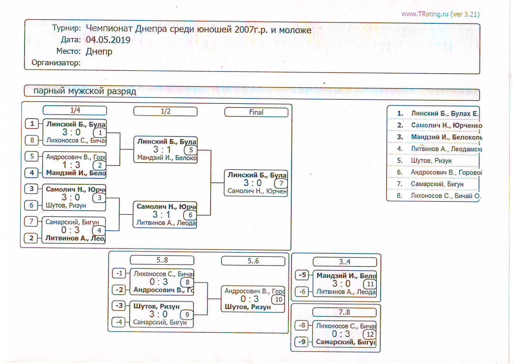Click seed box number 8 in quarterfinals
The image size is (515, 364).
32,140
